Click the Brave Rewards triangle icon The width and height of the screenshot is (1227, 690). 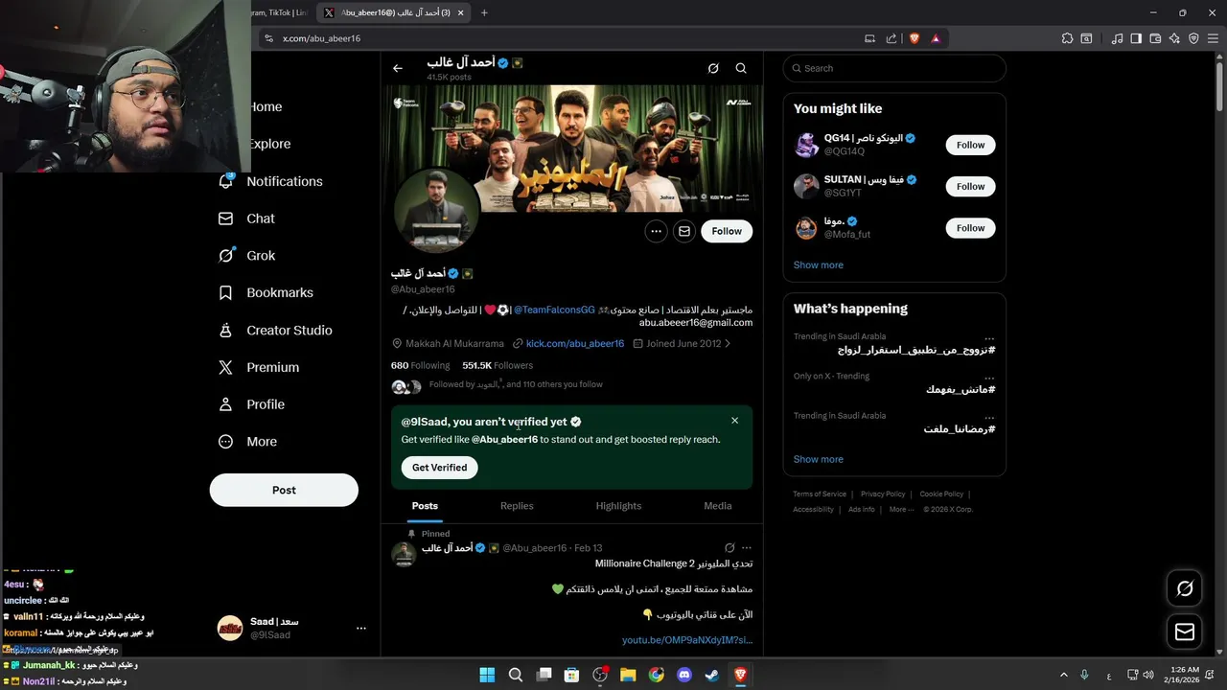coord(936,38)
